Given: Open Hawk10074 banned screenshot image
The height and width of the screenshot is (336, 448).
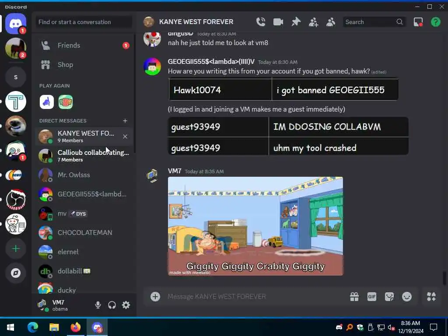Looking at the screenshot, I should [x=283, y=89].
